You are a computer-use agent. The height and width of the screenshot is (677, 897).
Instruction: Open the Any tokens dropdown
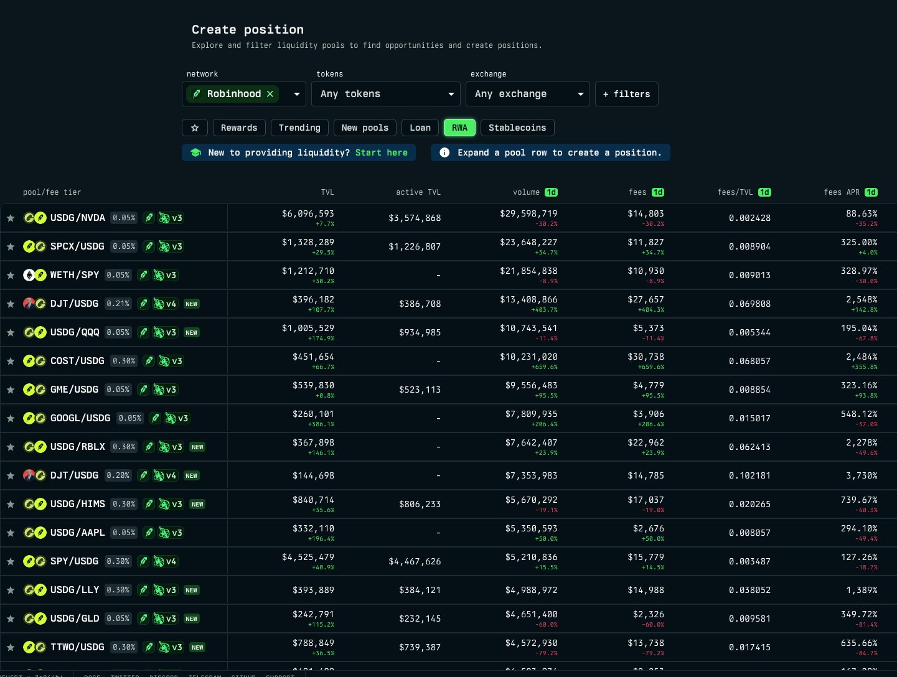click(x=386, y=94)
